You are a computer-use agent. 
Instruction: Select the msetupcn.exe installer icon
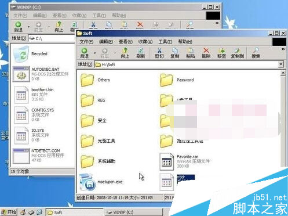(88, 182)
